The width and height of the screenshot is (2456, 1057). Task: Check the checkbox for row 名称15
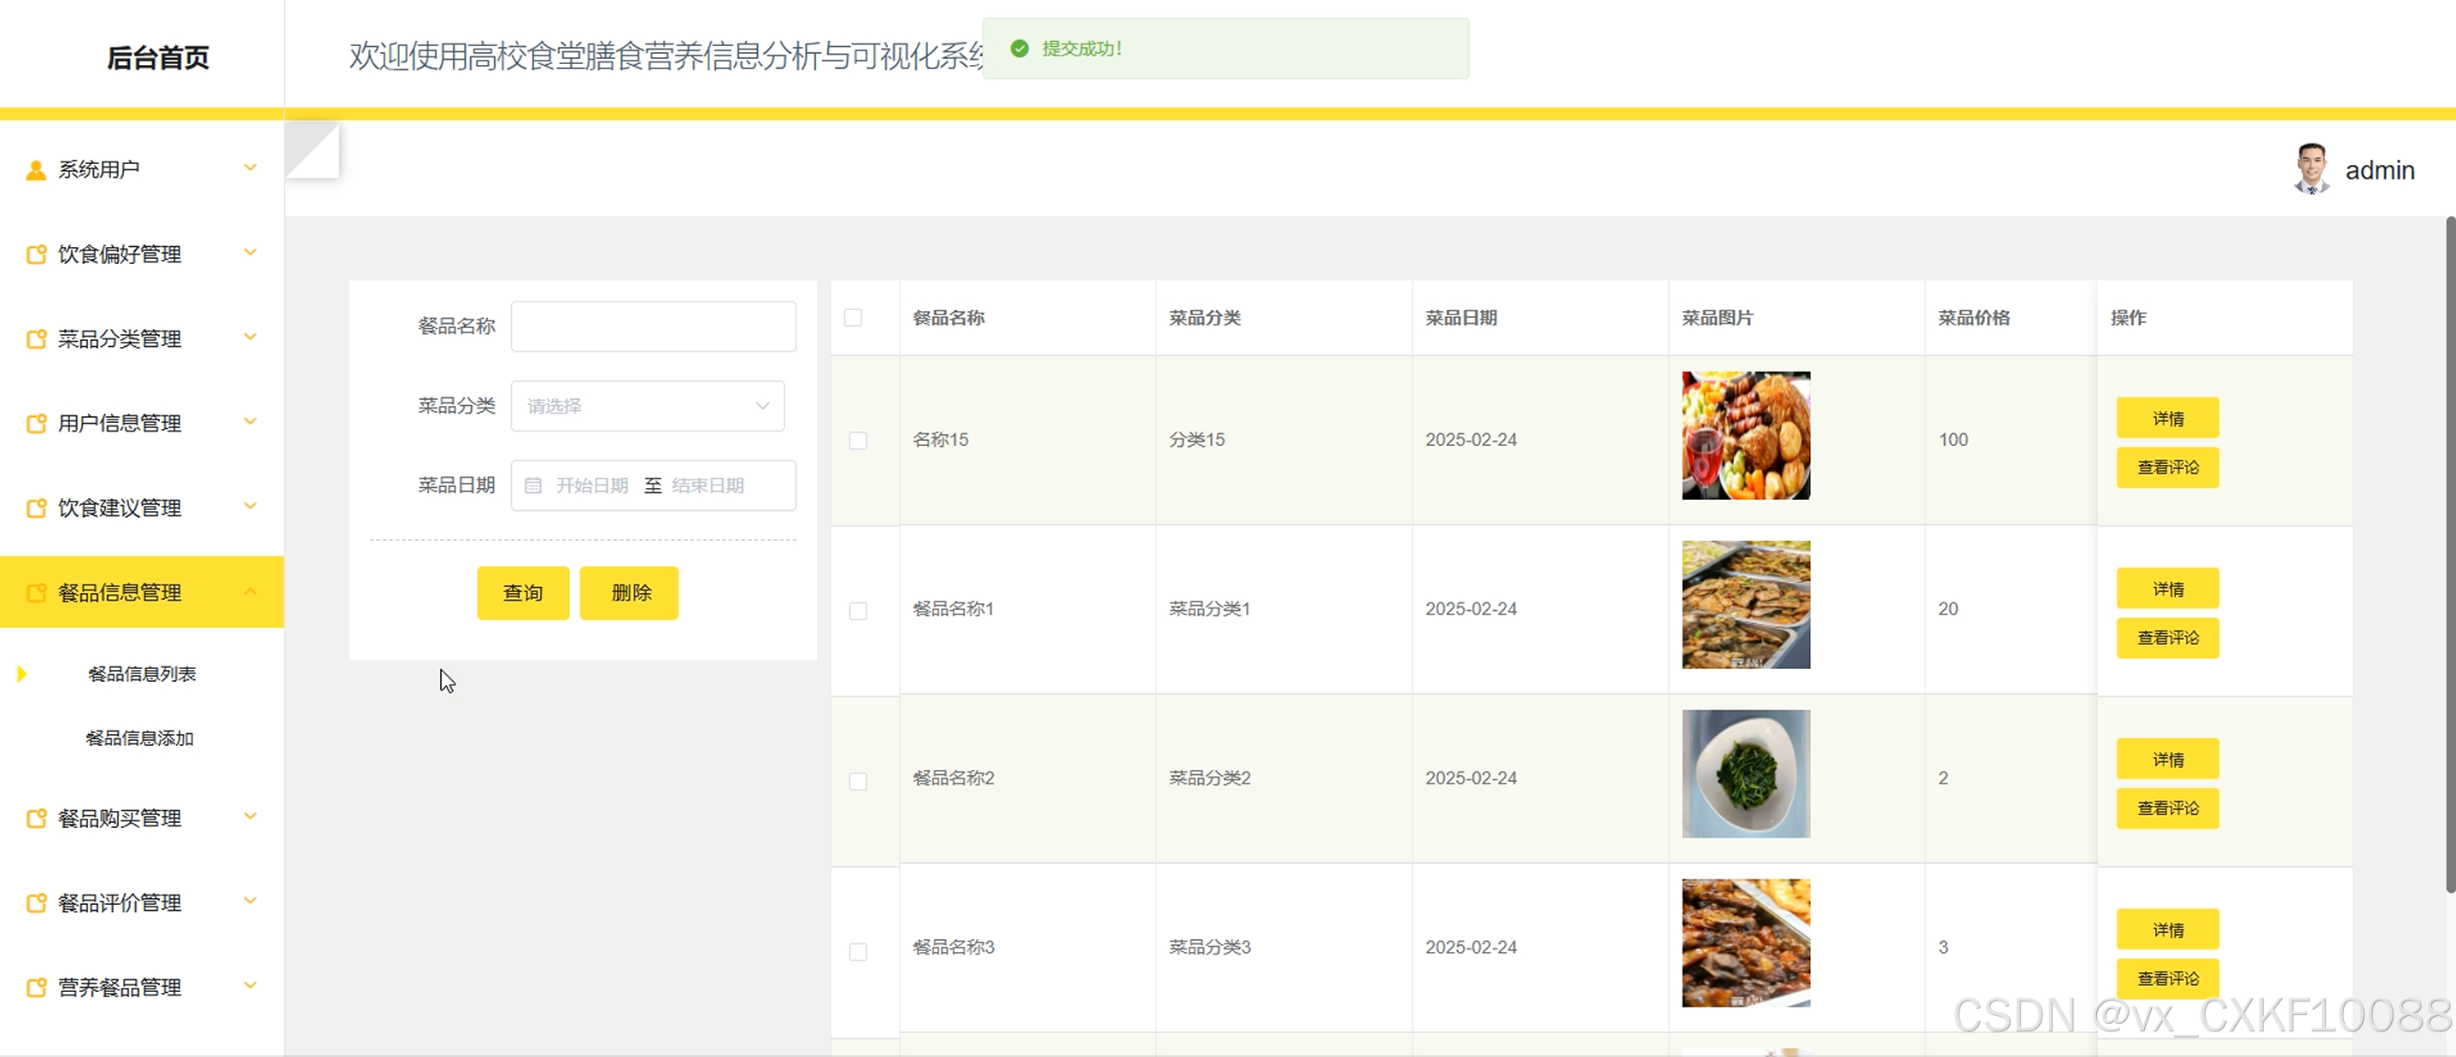point(858,440)
